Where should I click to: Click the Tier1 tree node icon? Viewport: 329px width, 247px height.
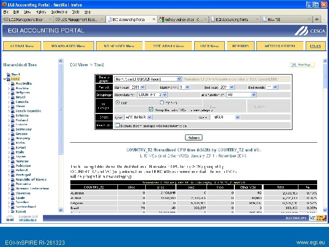point(8,75)
